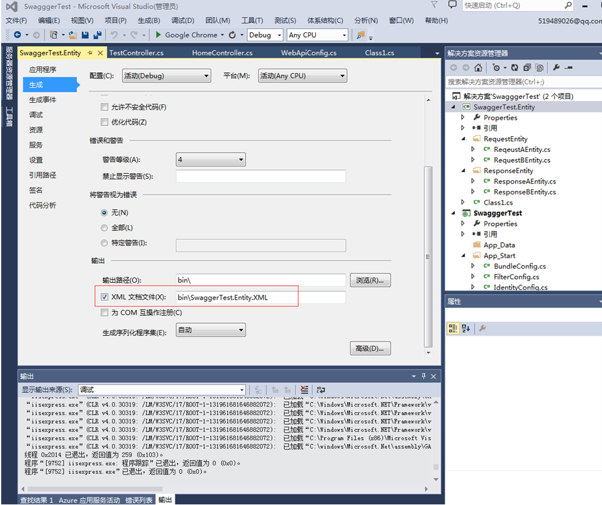The image size is (602, 505).
Task: Click the 浏览(R)... button
Action: 370,280
